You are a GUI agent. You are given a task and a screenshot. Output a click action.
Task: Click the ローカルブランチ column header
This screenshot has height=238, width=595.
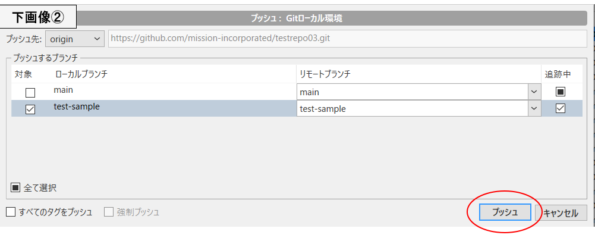(x=81, y=74)
